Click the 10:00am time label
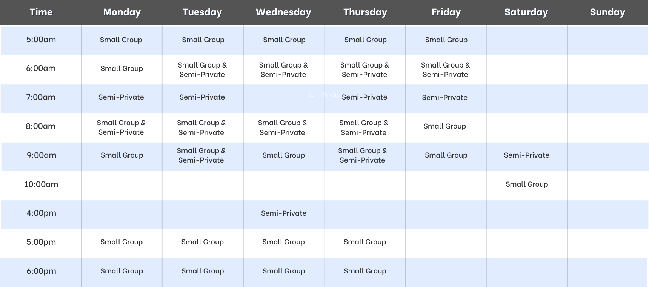 41,184
